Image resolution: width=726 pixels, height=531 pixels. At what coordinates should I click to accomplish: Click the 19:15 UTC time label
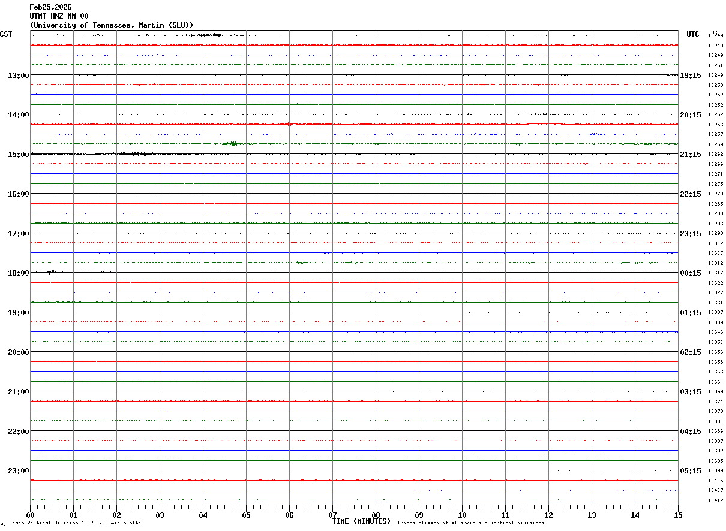(691, 76)
